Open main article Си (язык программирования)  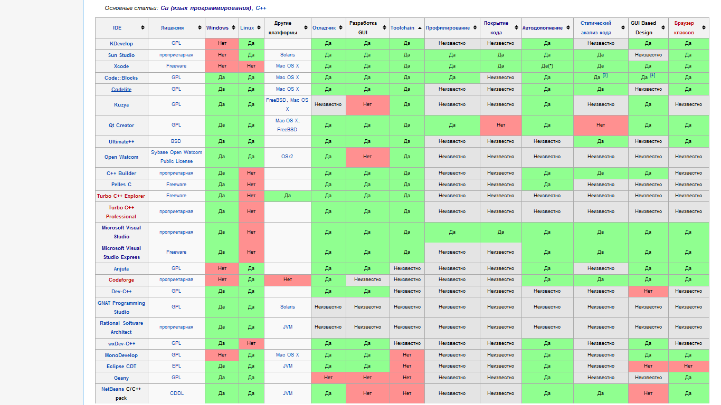point(206,8)
